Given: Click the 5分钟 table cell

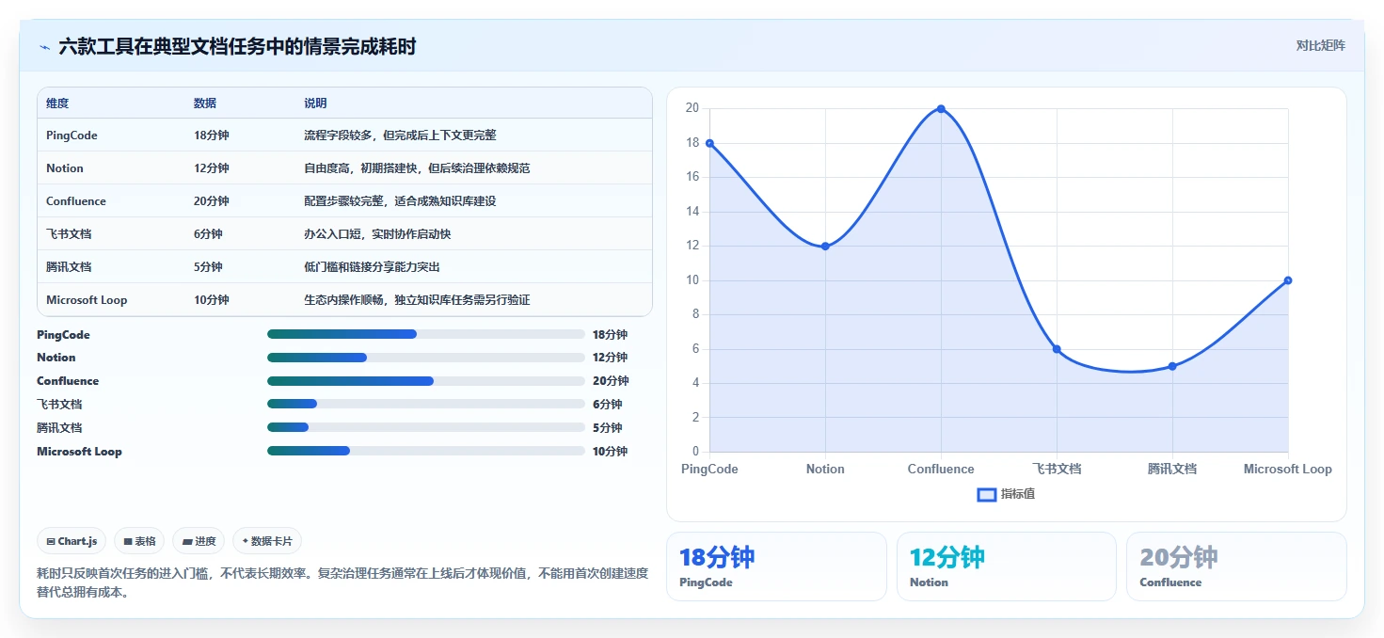Looking at the screenshot, I should (208, 267).
